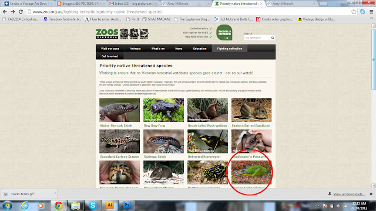Click the network icon in system tray
376x211 pixels.
(345, 206)
